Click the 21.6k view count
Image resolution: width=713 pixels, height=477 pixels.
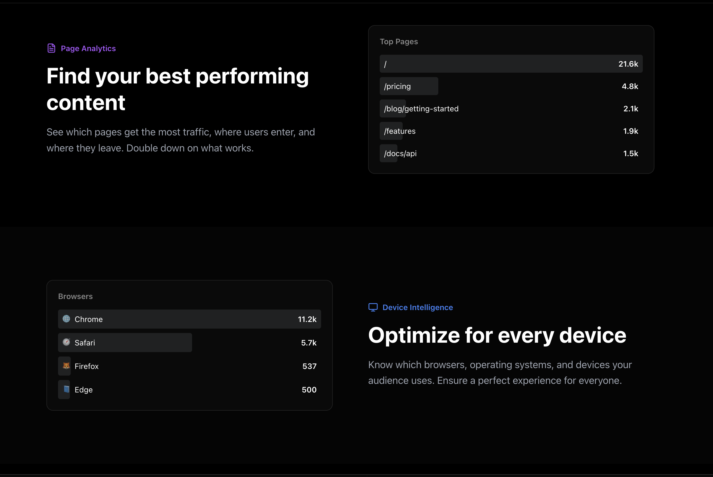pyautogui.click(x=628, y=64)
